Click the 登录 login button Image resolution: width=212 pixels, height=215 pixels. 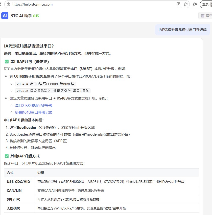tap(206, 4)
